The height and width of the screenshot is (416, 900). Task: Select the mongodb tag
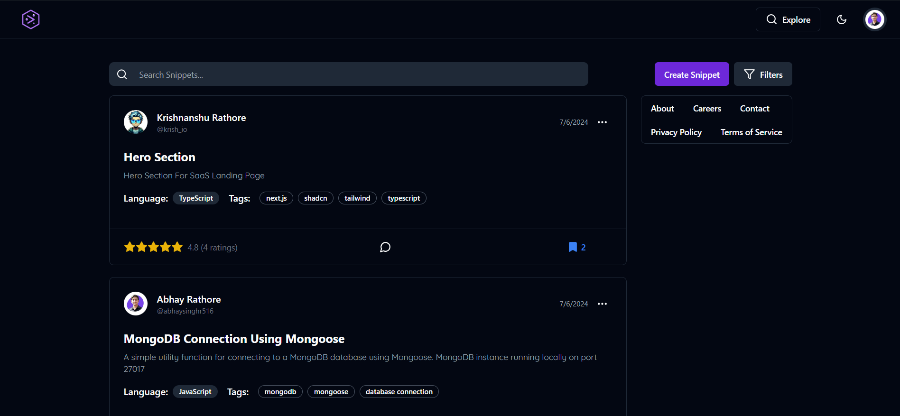tap(280, 392)
